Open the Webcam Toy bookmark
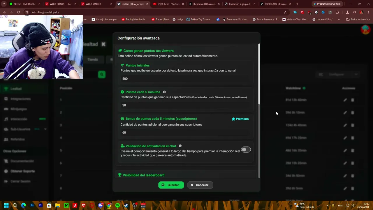 296,20
